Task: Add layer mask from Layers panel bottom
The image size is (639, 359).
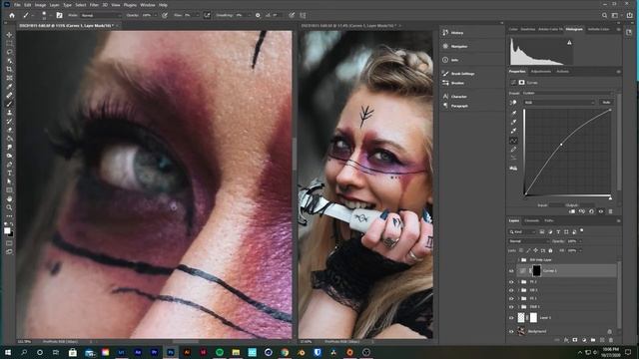Action: click(x=575, y=340)
